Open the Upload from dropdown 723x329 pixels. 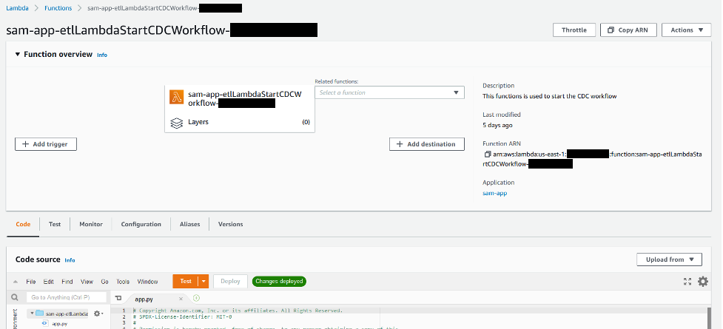tap(670, 260)
